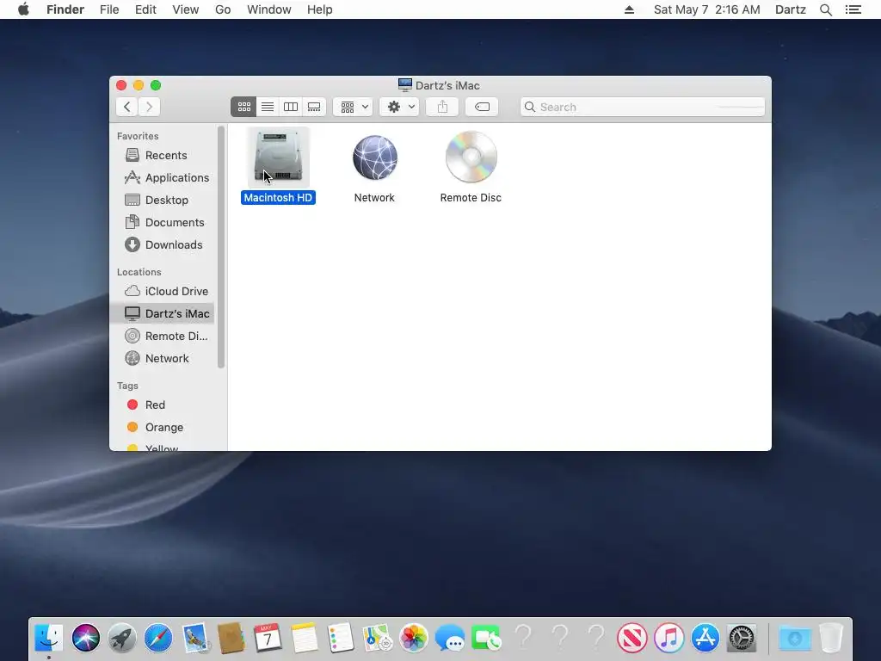Open the Downloads stack in Dock

coord(795,638)
